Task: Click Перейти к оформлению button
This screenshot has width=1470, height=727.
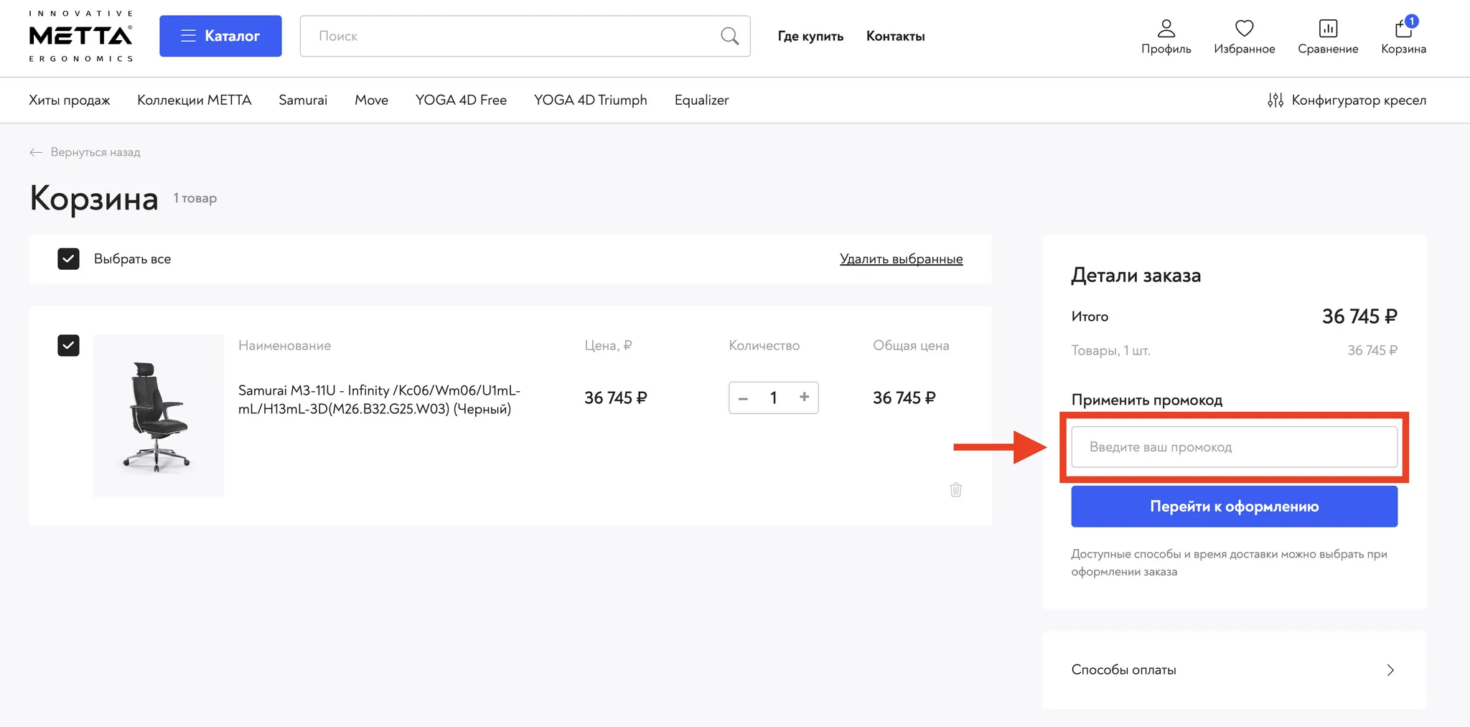Action: (1234, 507)
